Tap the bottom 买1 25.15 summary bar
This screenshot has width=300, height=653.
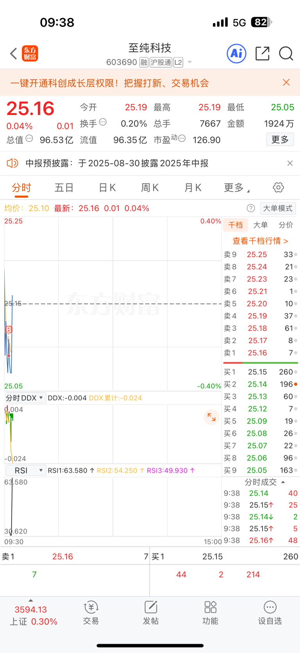[x=225, y=556]
